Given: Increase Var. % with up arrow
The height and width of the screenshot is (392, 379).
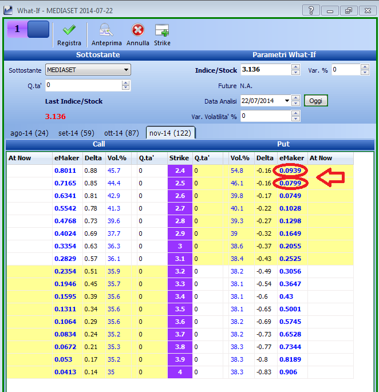Looking at the screenshot, I should pos(365,67).
